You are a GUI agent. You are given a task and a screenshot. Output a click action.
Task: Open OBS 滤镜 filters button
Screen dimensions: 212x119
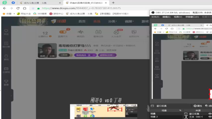[x=209, y=106]
